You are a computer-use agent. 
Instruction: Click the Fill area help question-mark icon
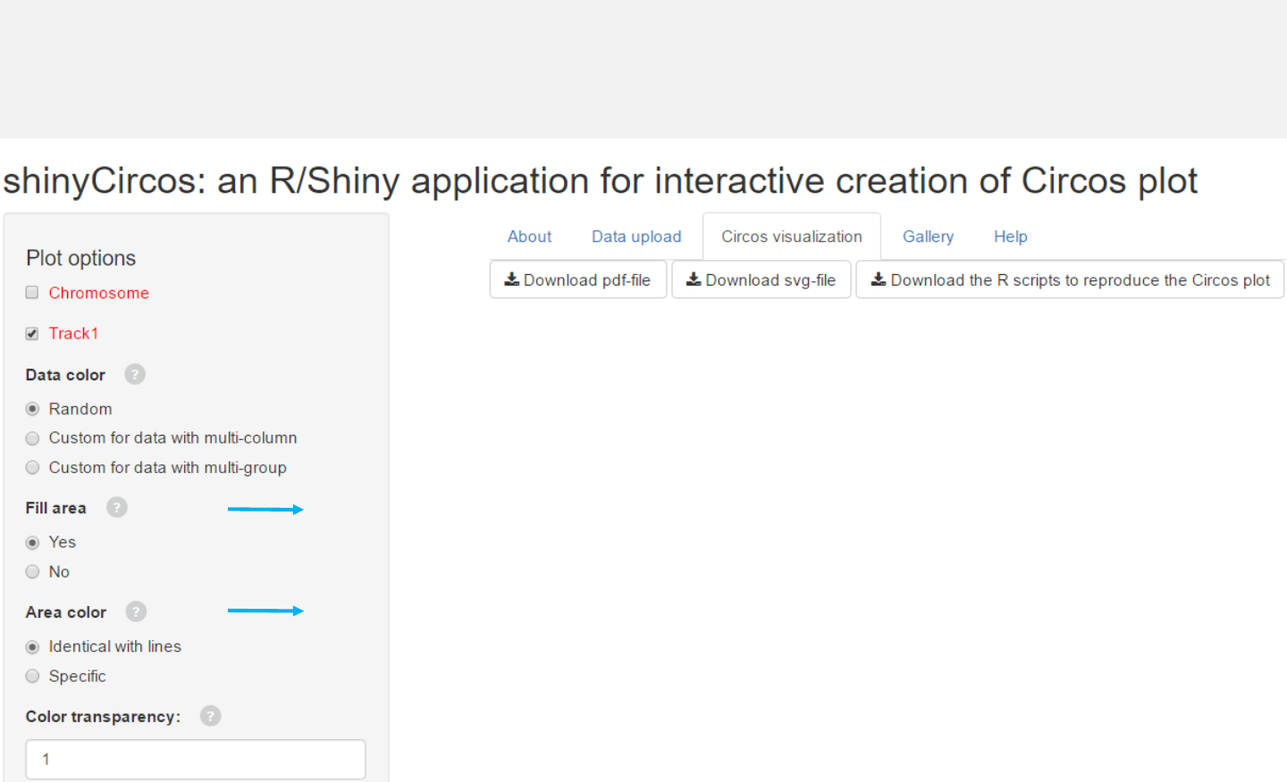click(x=117, y=507)
